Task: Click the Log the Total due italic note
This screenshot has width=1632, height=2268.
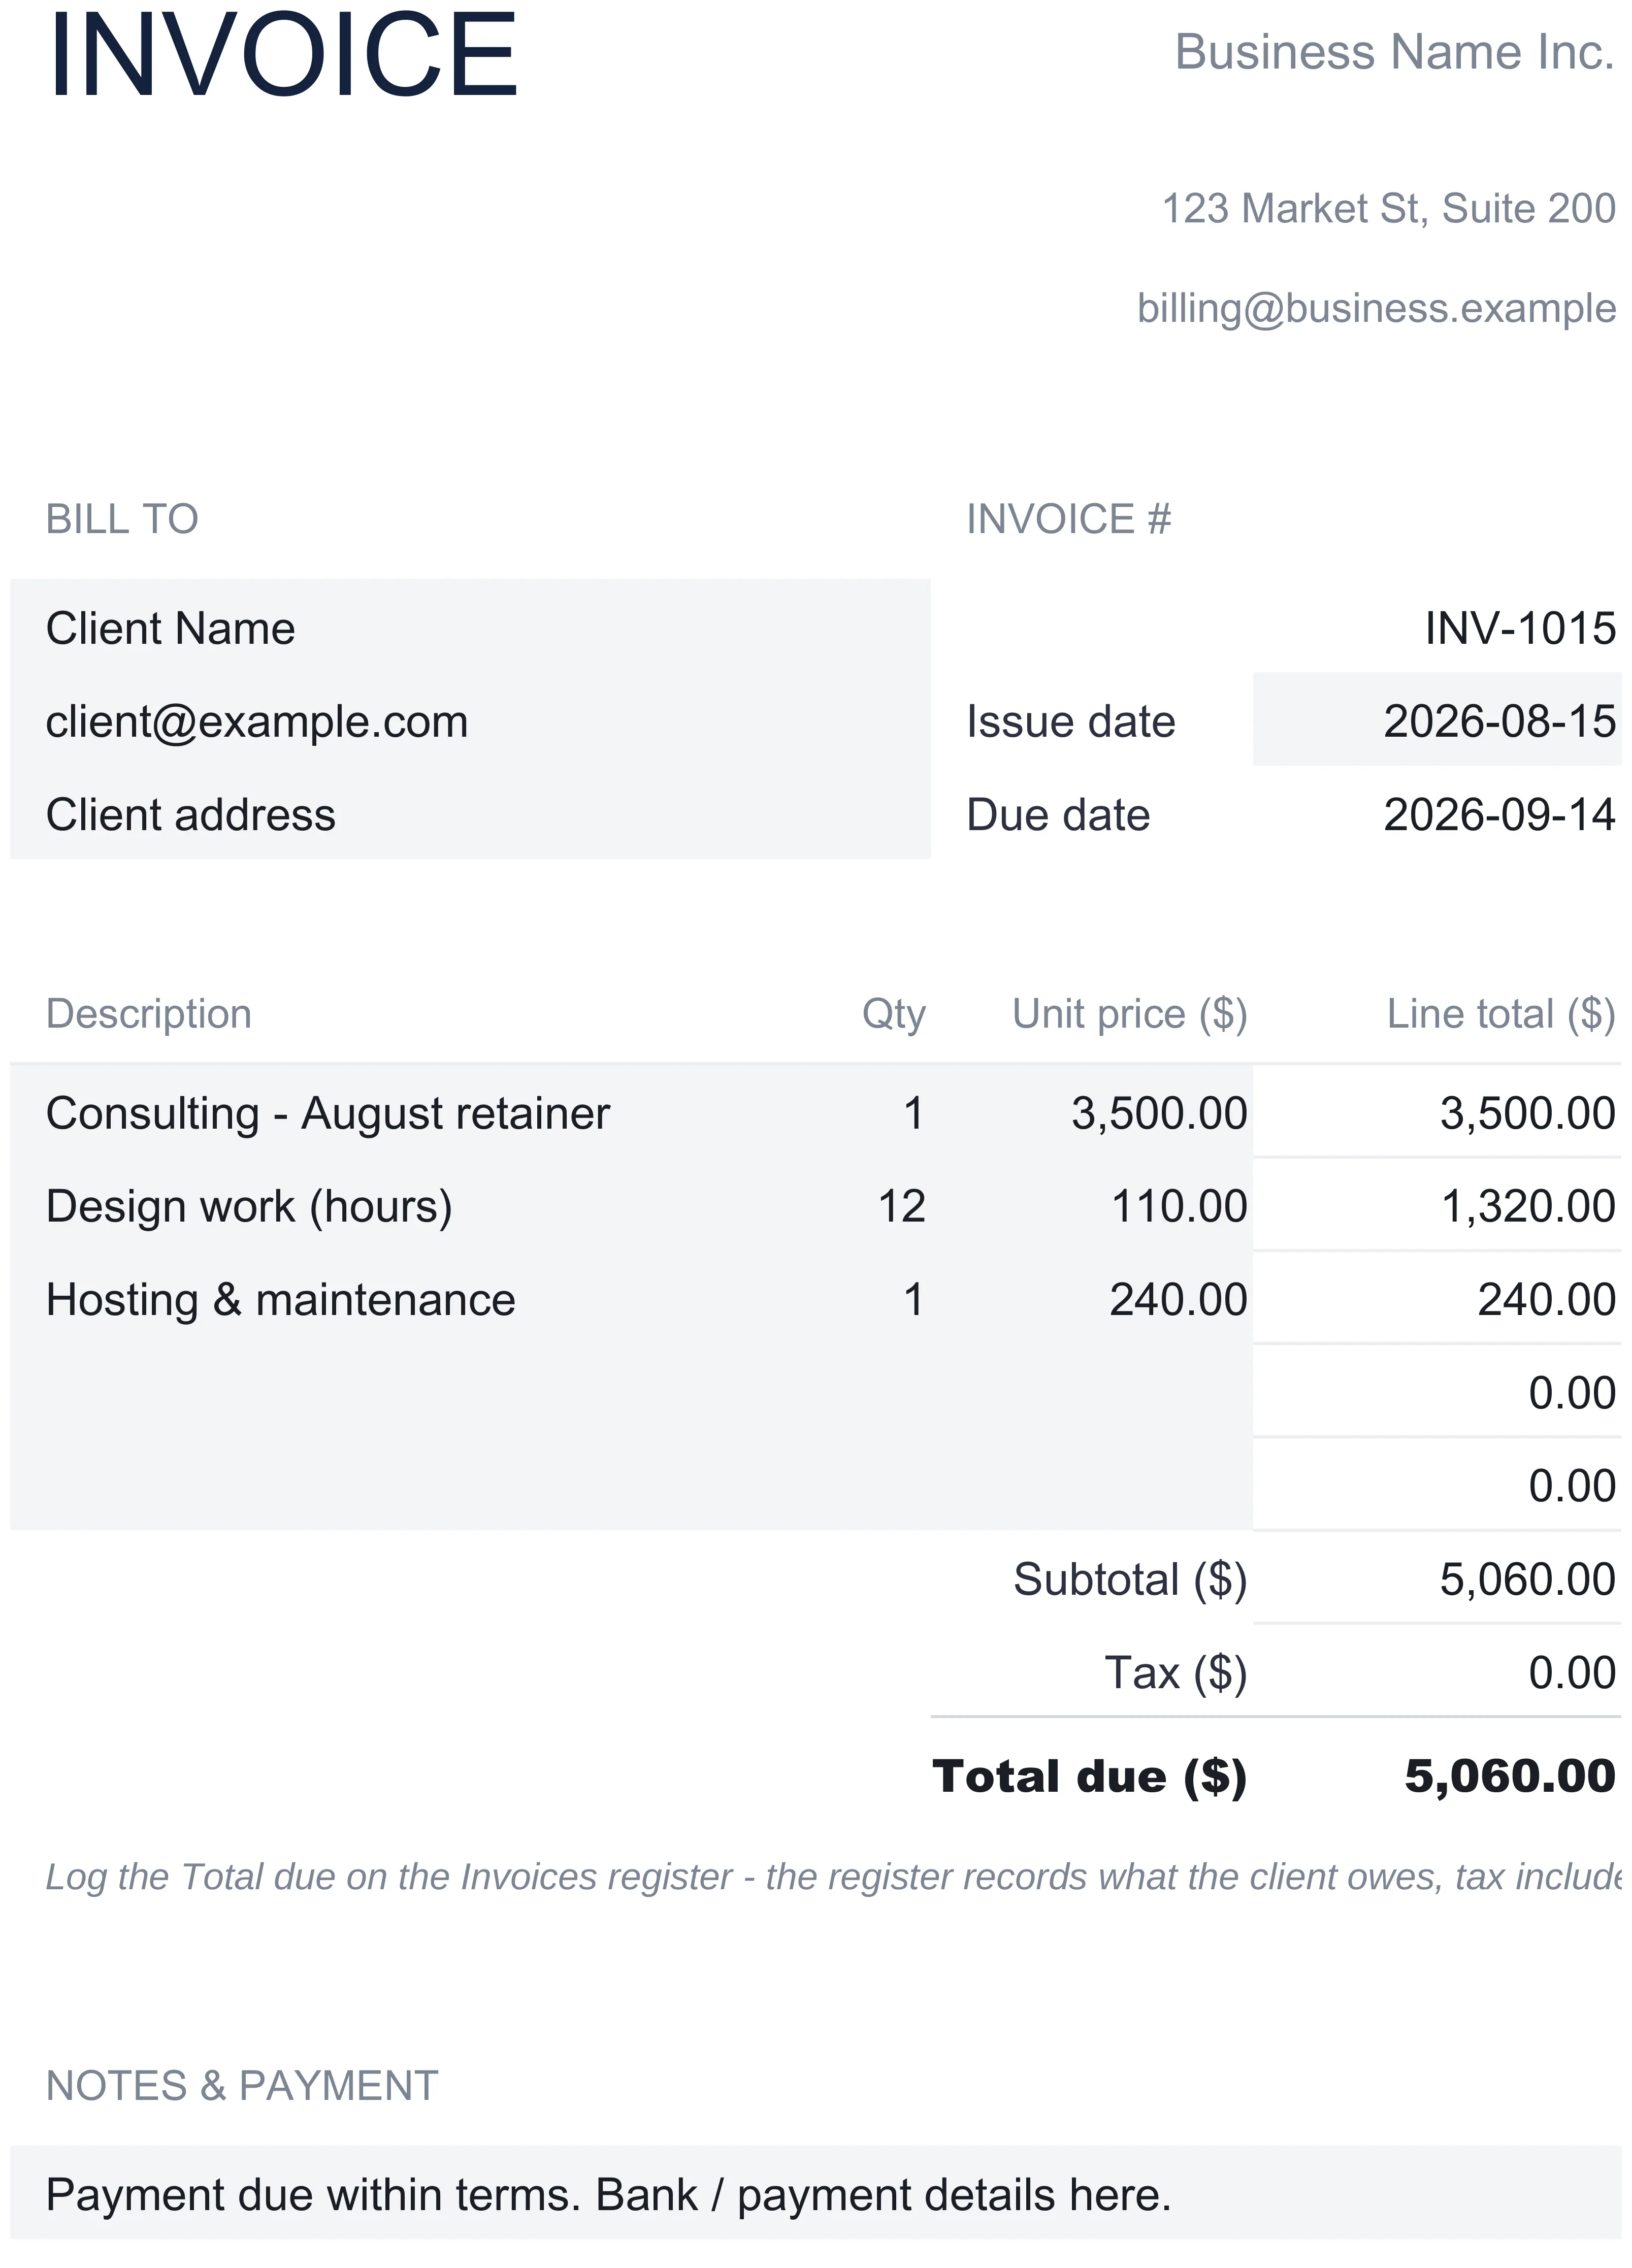Action: pyautogui.click(x=833, y=1877)
